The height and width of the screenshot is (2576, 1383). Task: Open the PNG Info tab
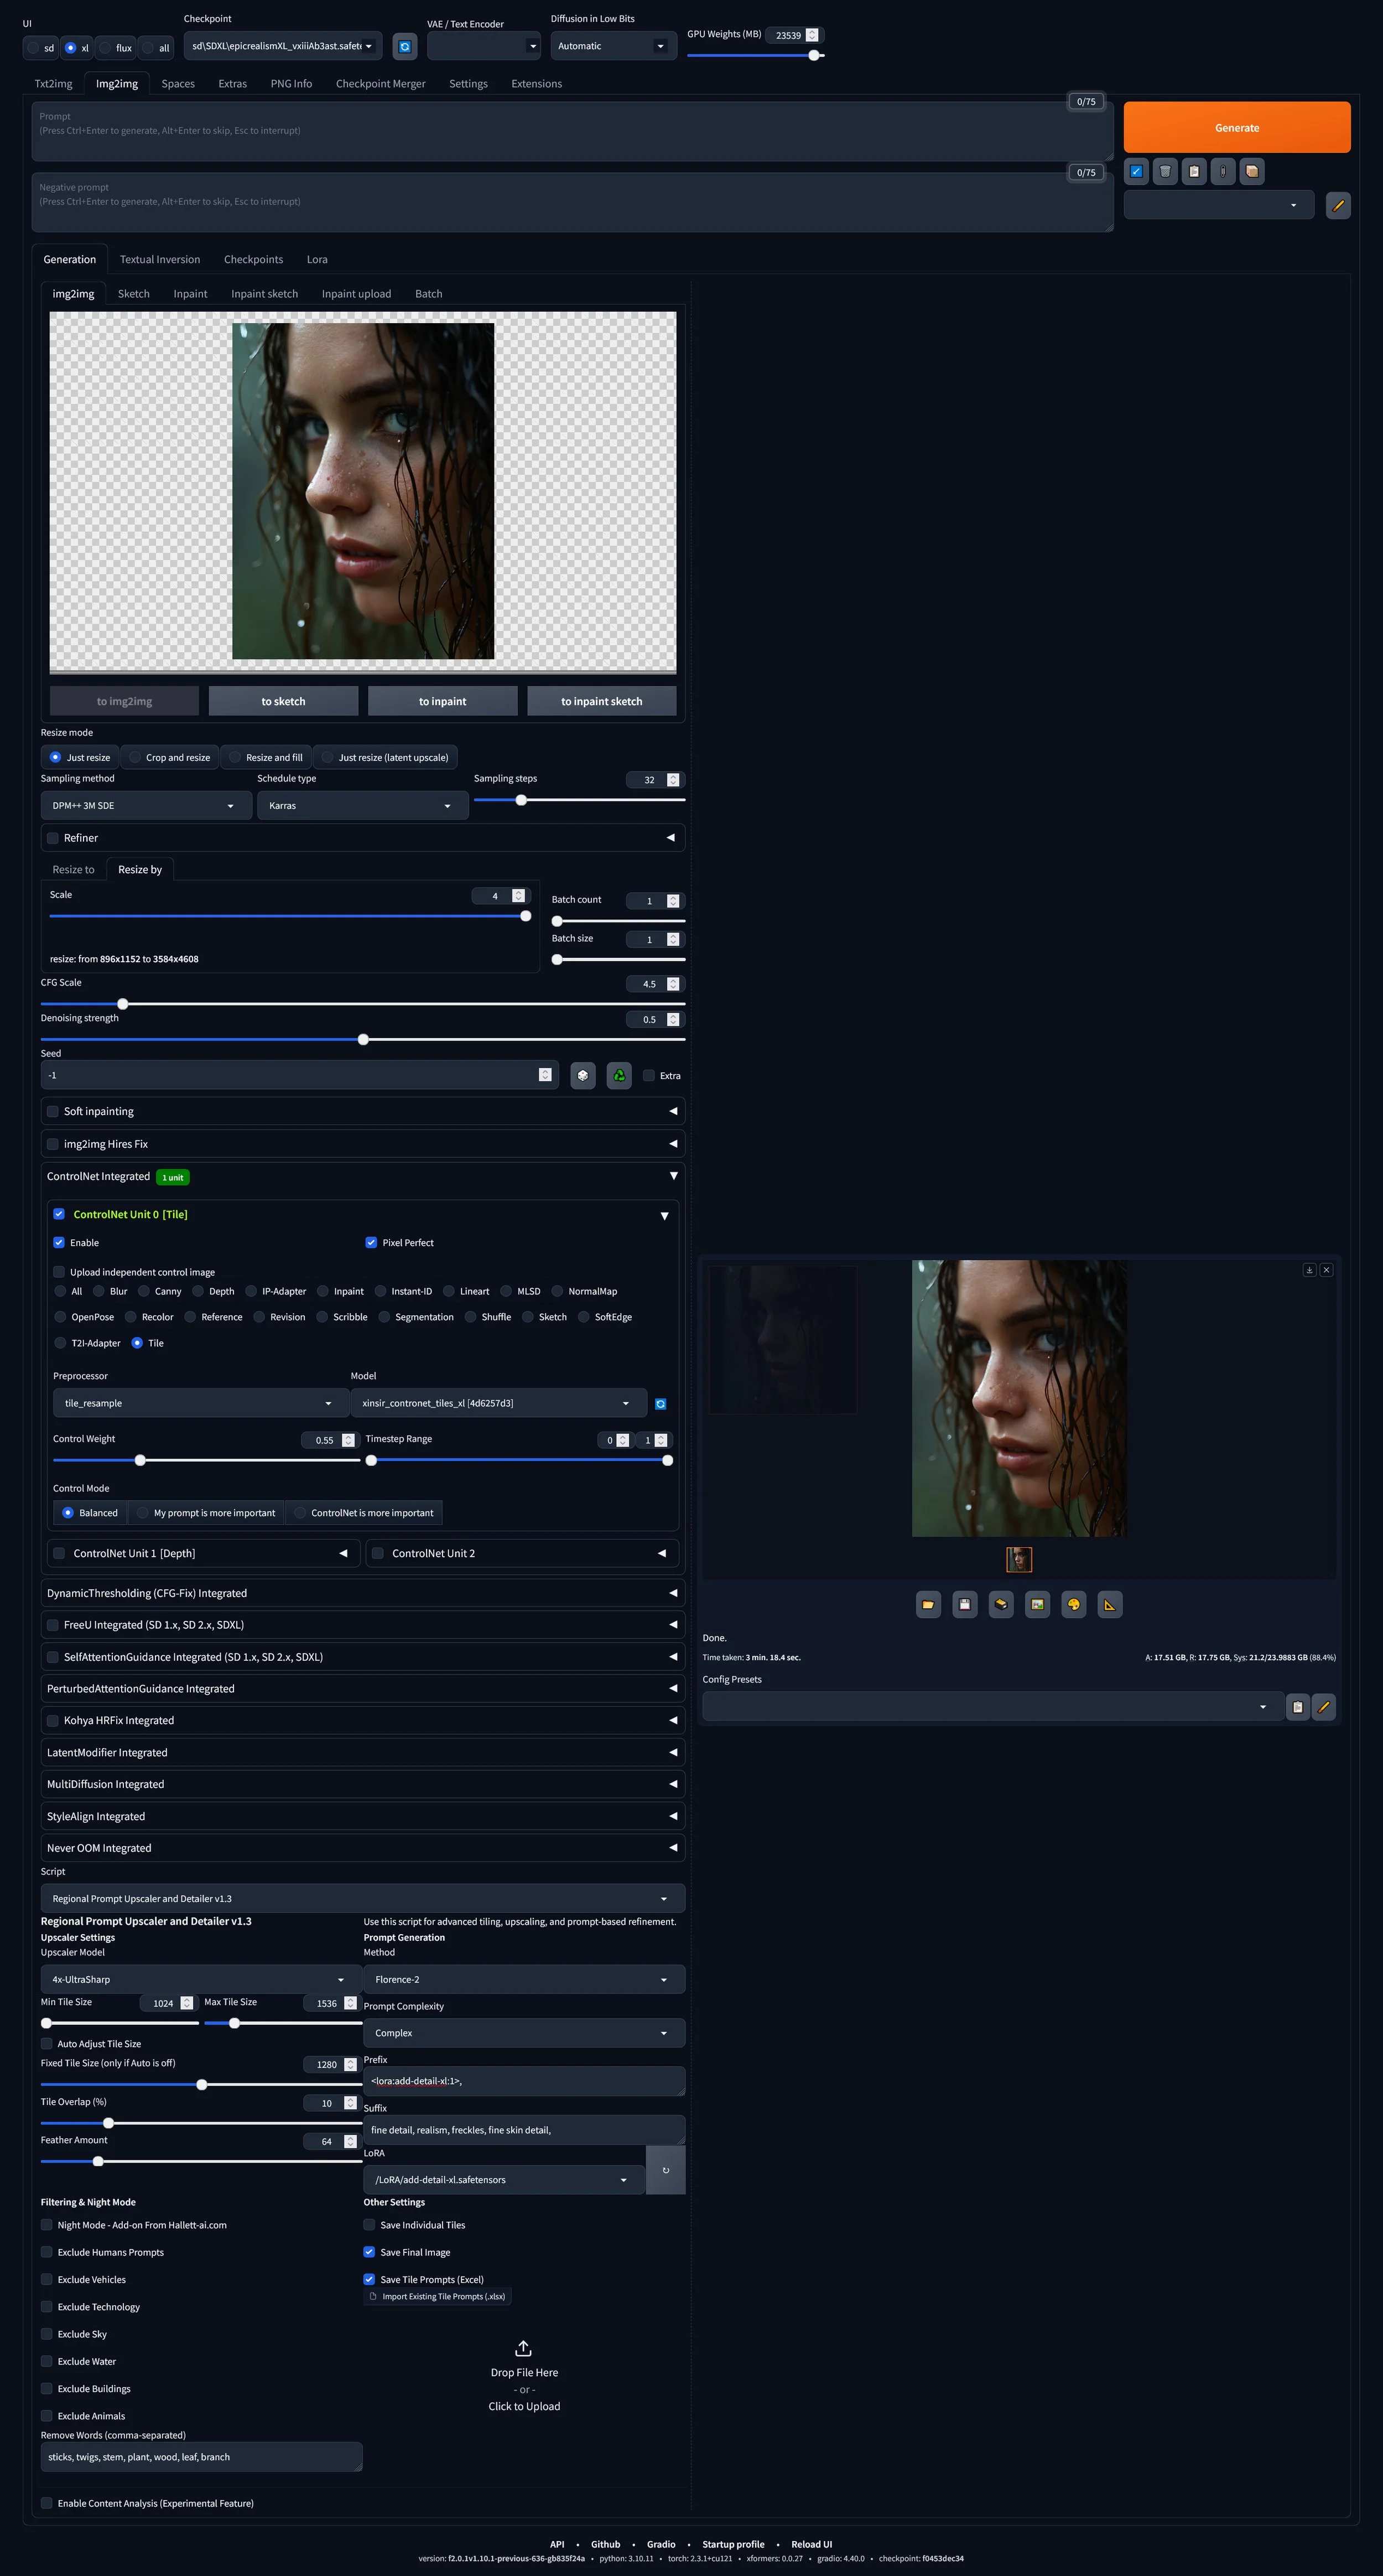pyautogui.click(x=291, y=84)
